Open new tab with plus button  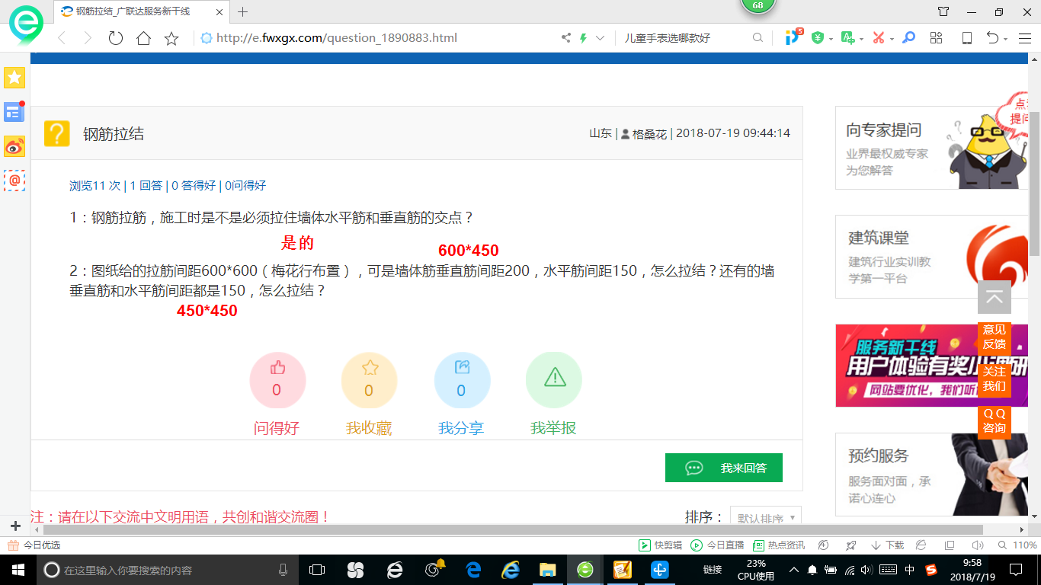pyautogui.click(x=243, y=11)
